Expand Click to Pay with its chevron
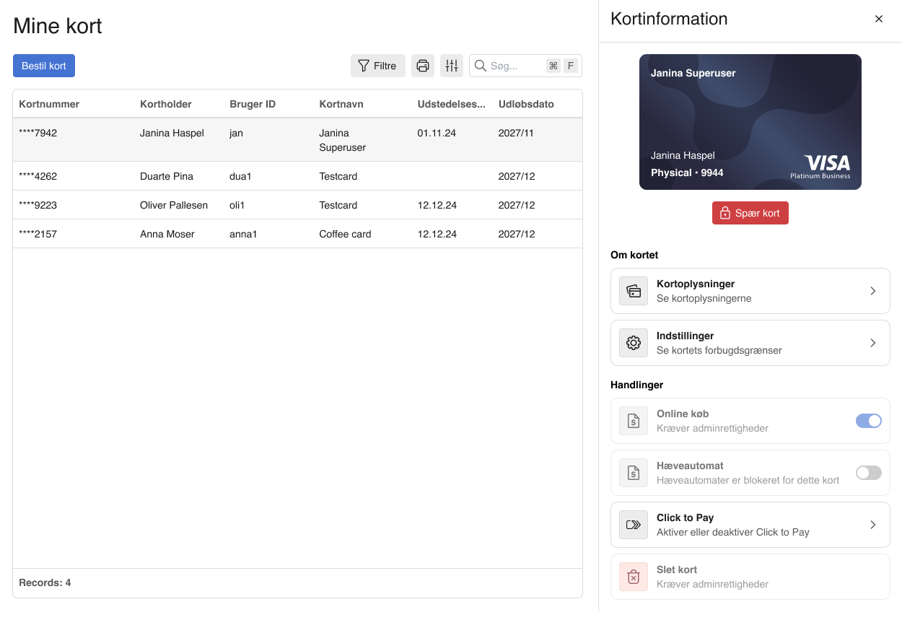This screenshot has height=620, width=902. click(872, 525)
